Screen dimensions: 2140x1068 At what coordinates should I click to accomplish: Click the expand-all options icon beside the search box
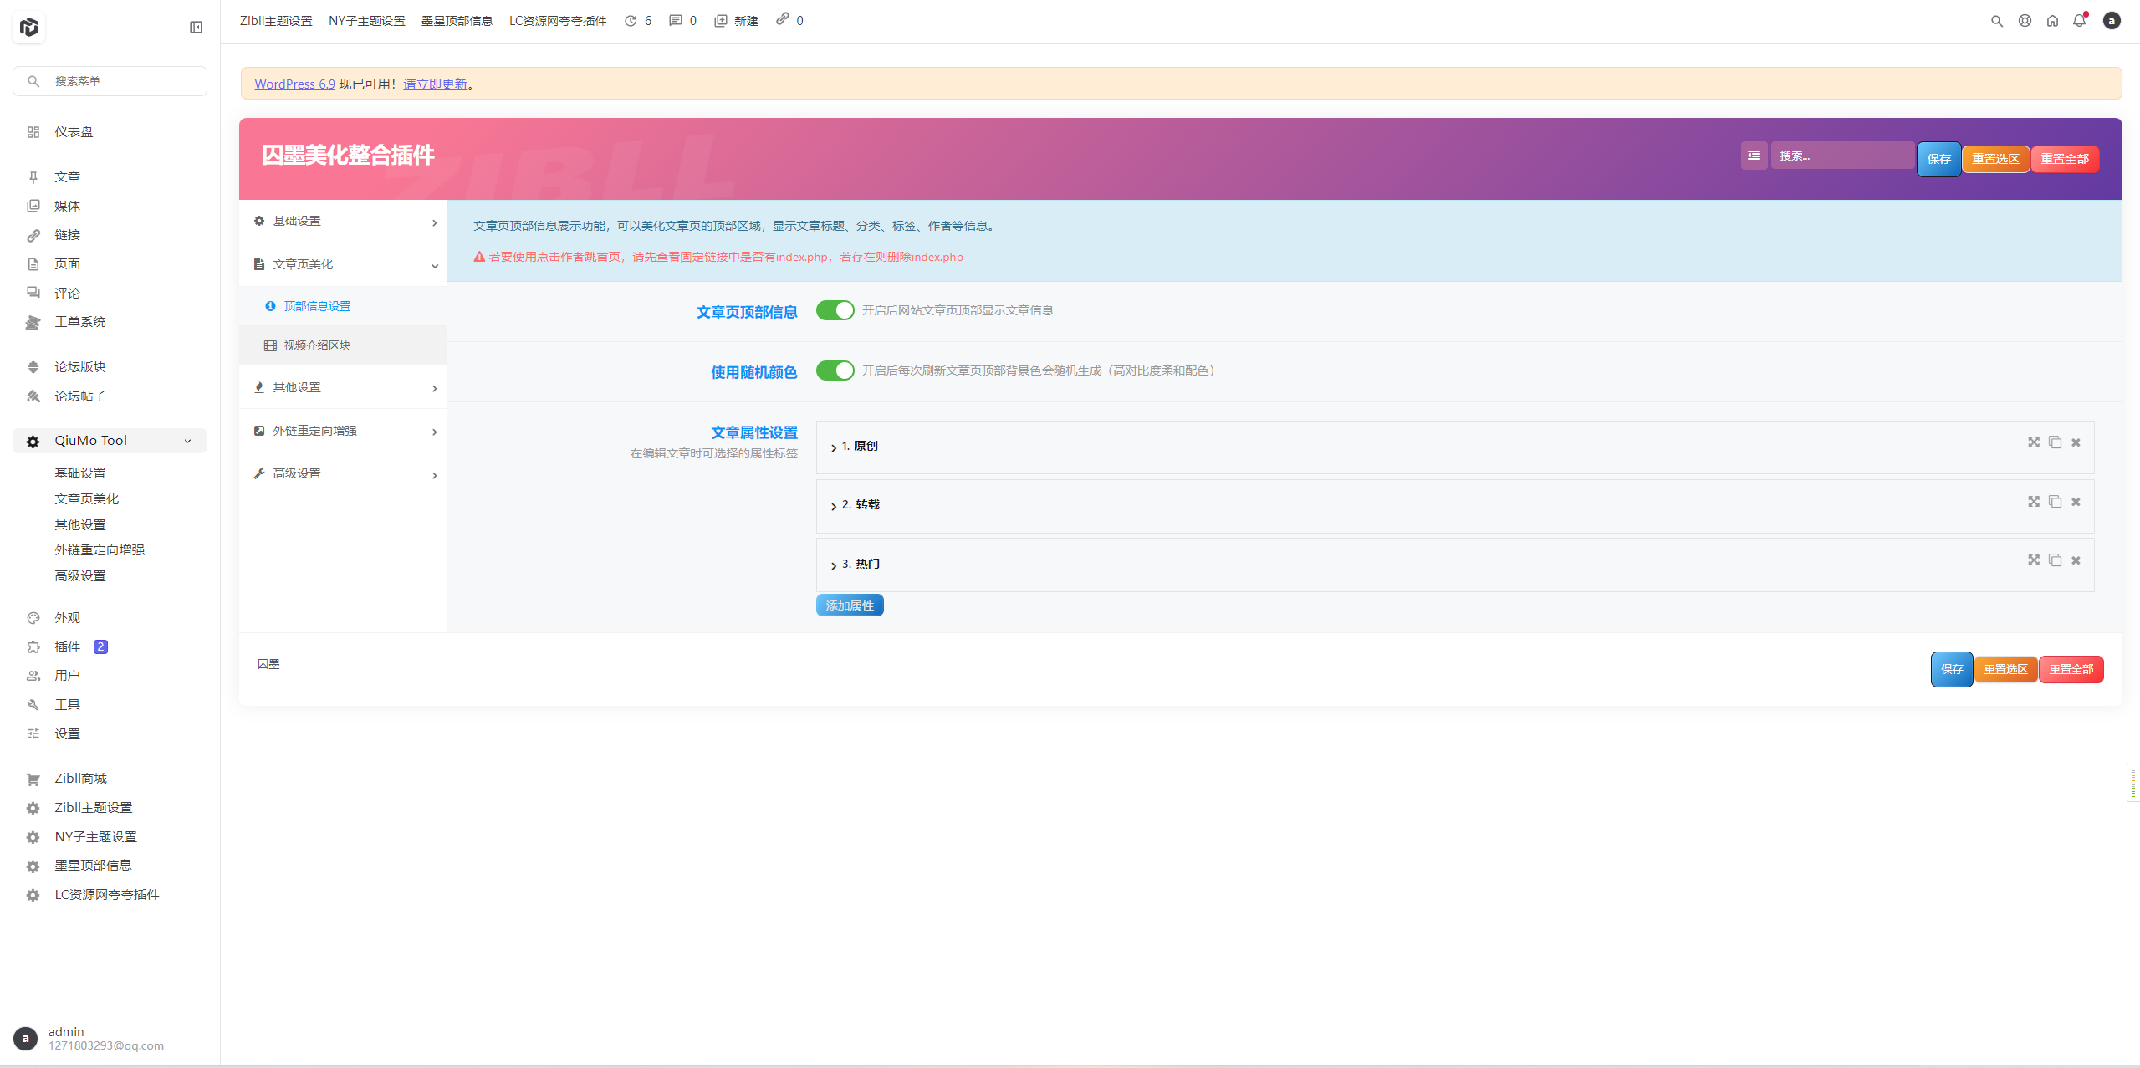pos(1754,156)
